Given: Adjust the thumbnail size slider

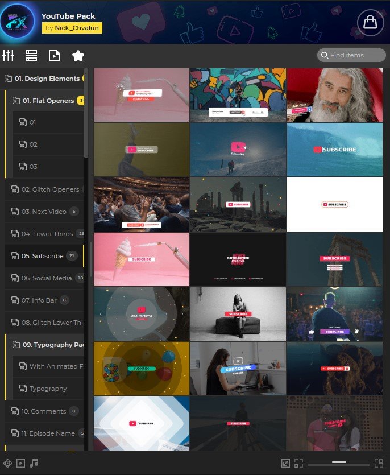Looking at the screenshot, I should click(339, 464).
